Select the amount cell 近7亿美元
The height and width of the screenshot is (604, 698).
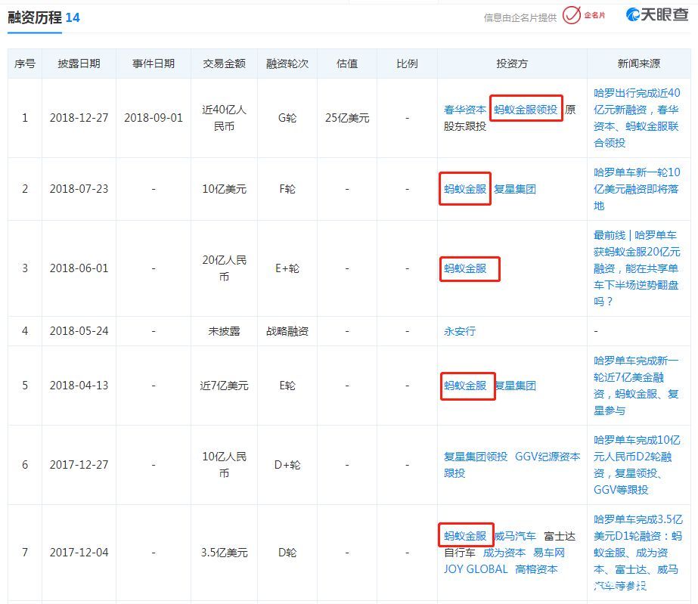[x=224, y=386]
